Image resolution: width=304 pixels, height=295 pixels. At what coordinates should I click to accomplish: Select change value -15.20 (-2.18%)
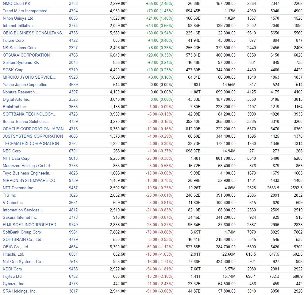tap(160, 277)
